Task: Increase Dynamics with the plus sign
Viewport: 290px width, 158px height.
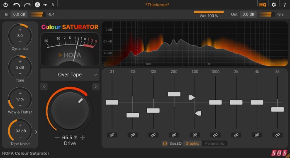Action: point(20,30)
